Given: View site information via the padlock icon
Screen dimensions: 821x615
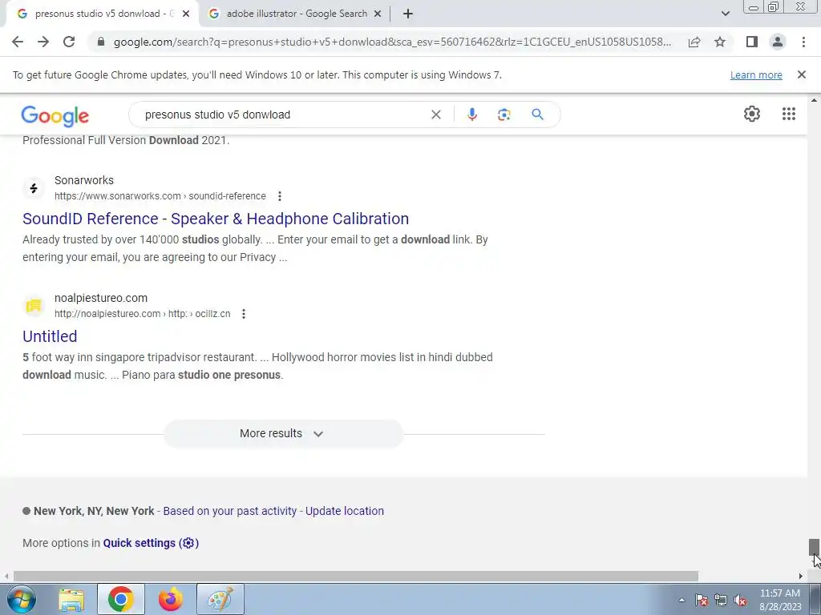Looking at the screenshot, I should [101, 42].
